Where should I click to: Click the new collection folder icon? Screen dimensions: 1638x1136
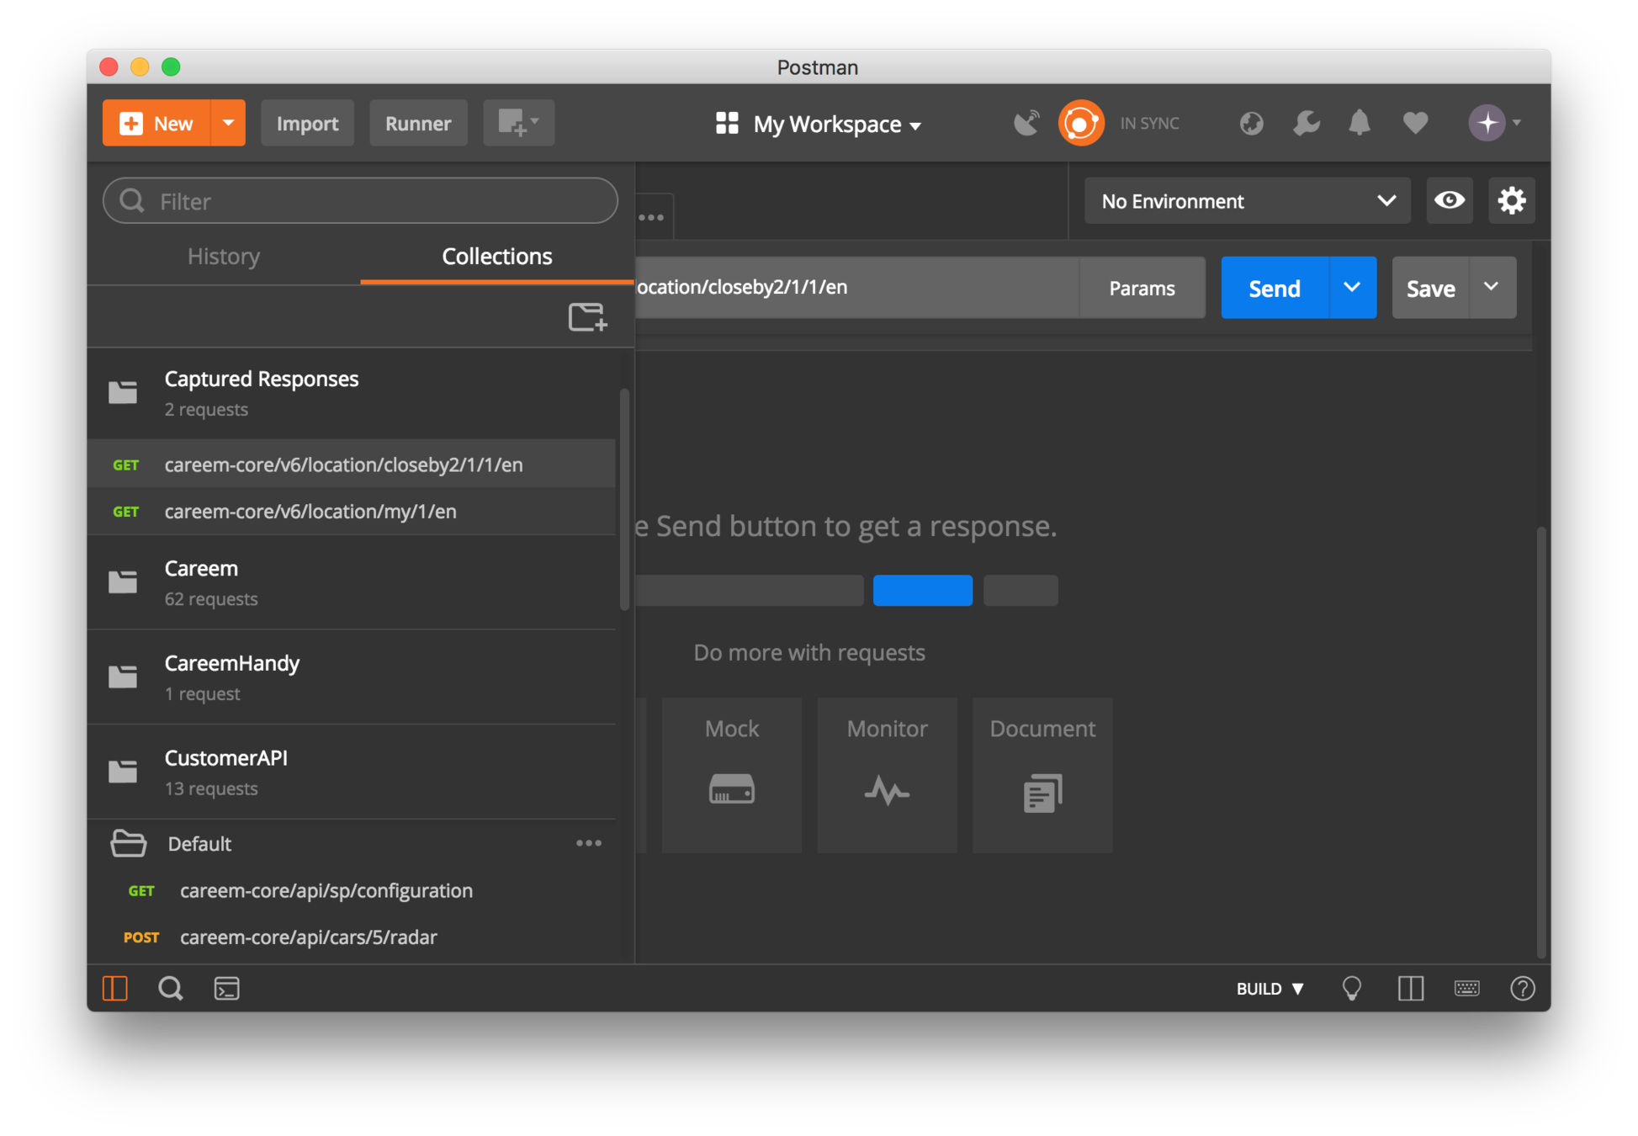tap(586, 317)
